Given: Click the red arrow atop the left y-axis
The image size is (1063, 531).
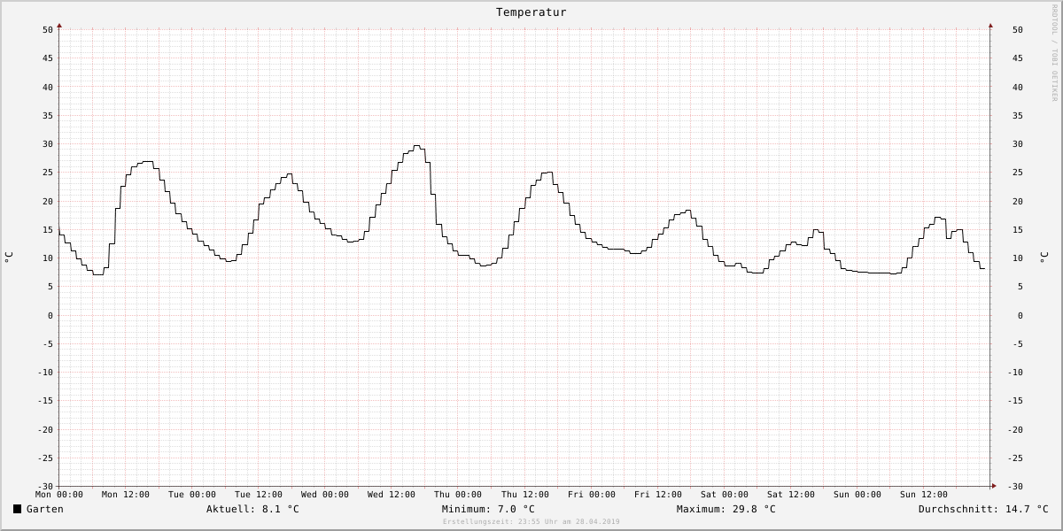Looking at the screenshot, I should point(59,26).
